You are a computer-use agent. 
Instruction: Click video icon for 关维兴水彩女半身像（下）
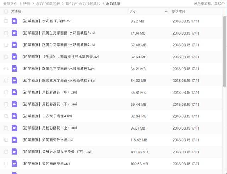(15, 152)
